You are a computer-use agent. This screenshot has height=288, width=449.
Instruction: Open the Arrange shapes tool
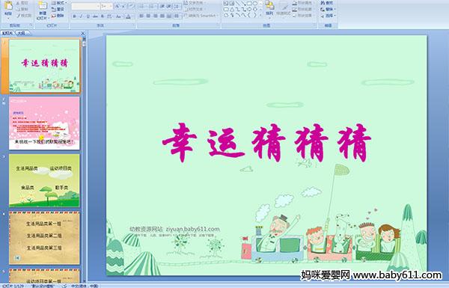269,10
